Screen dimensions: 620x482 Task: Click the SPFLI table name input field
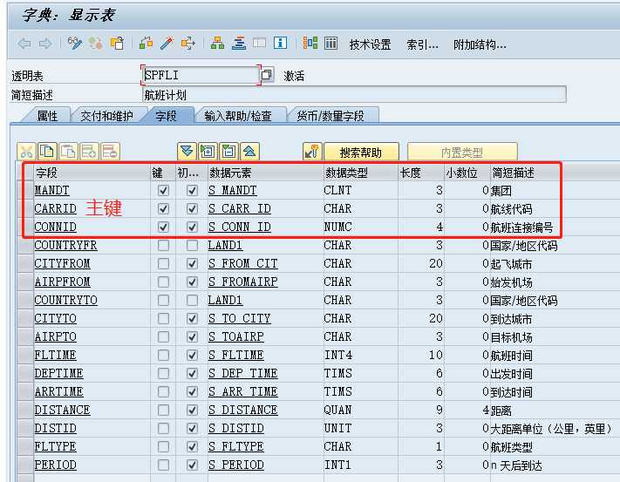point(201,75)
